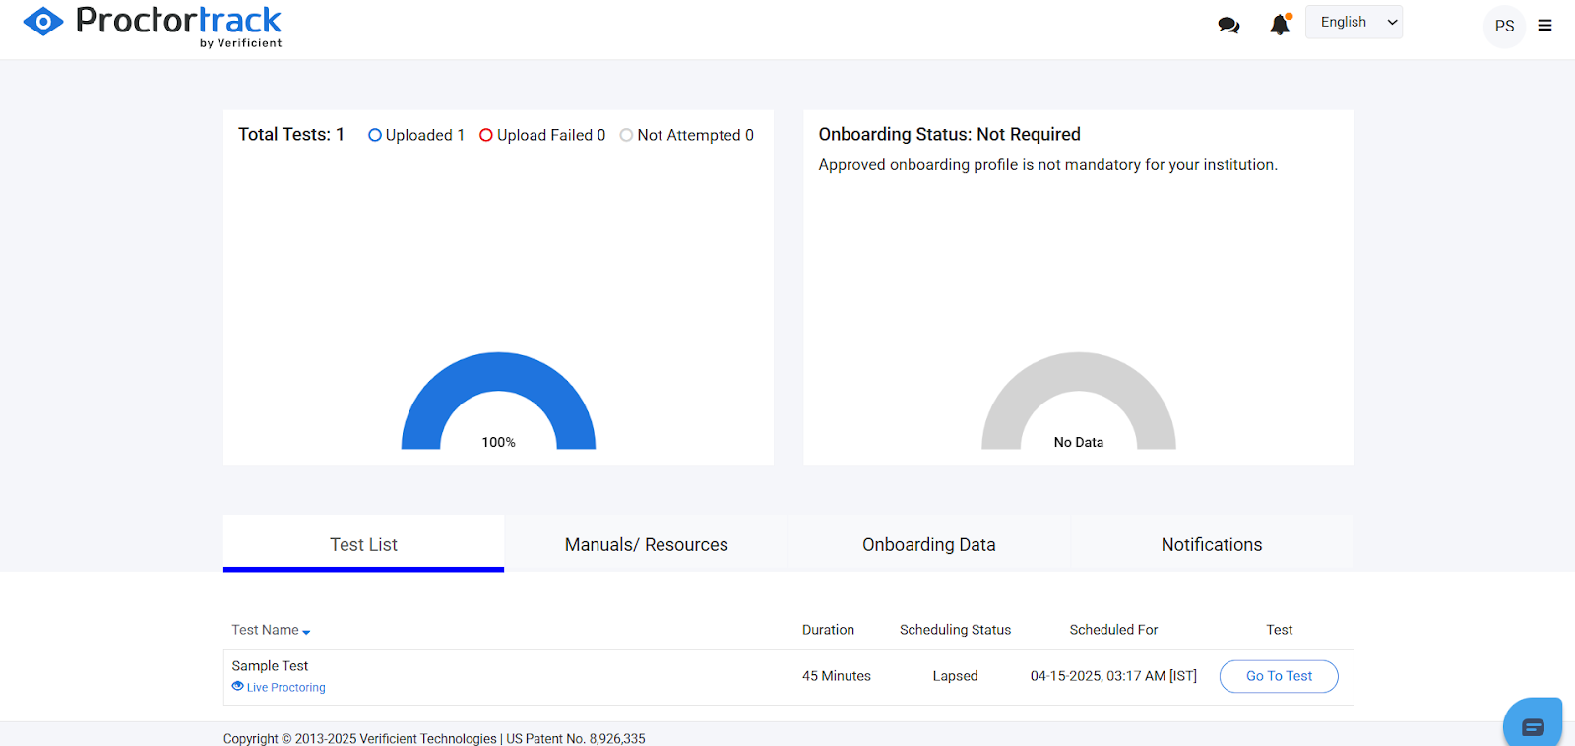Open the chat messages icon
Image resolution: width=1575 pixels, height=746 pixels.
point(1228,26)
